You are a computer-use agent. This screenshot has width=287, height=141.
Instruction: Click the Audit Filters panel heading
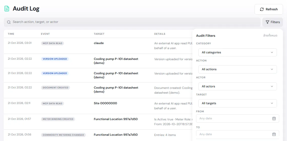(x=205, y=36)
